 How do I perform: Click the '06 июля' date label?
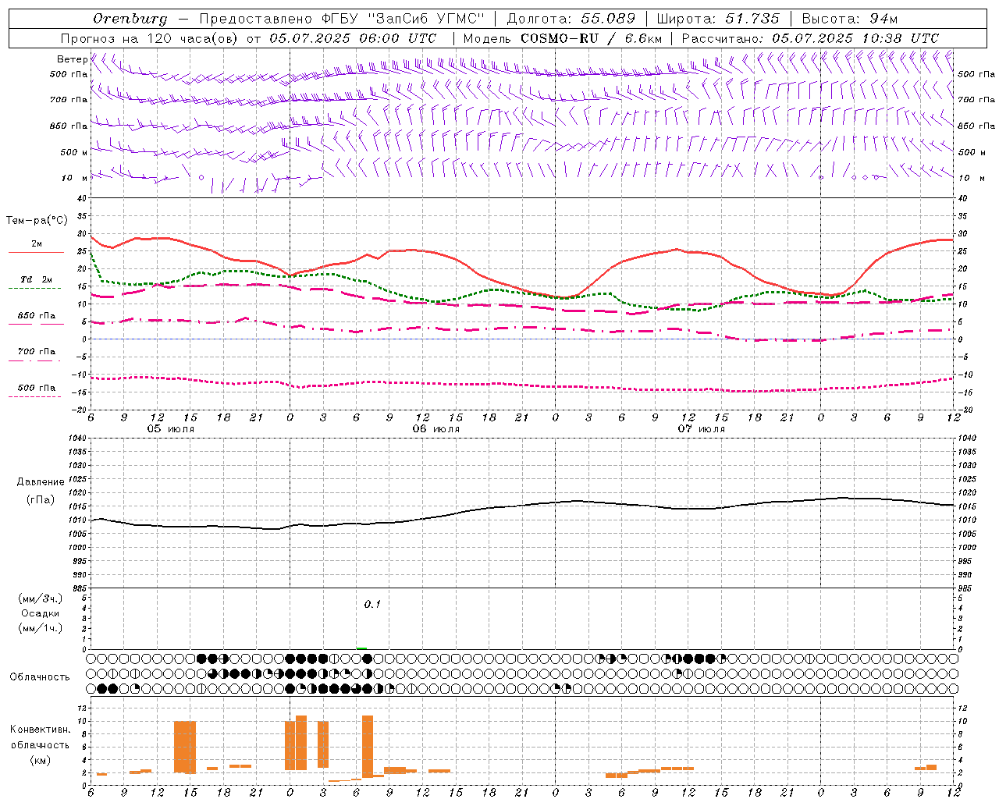pyautogui.click(x=436, y=429)
